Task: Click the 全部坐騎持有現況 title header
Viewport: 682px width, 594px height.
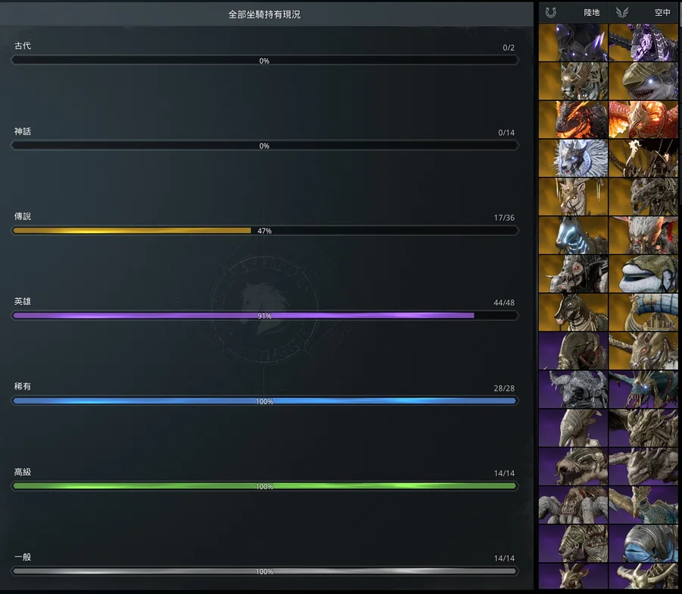Action: pos(264,14)
